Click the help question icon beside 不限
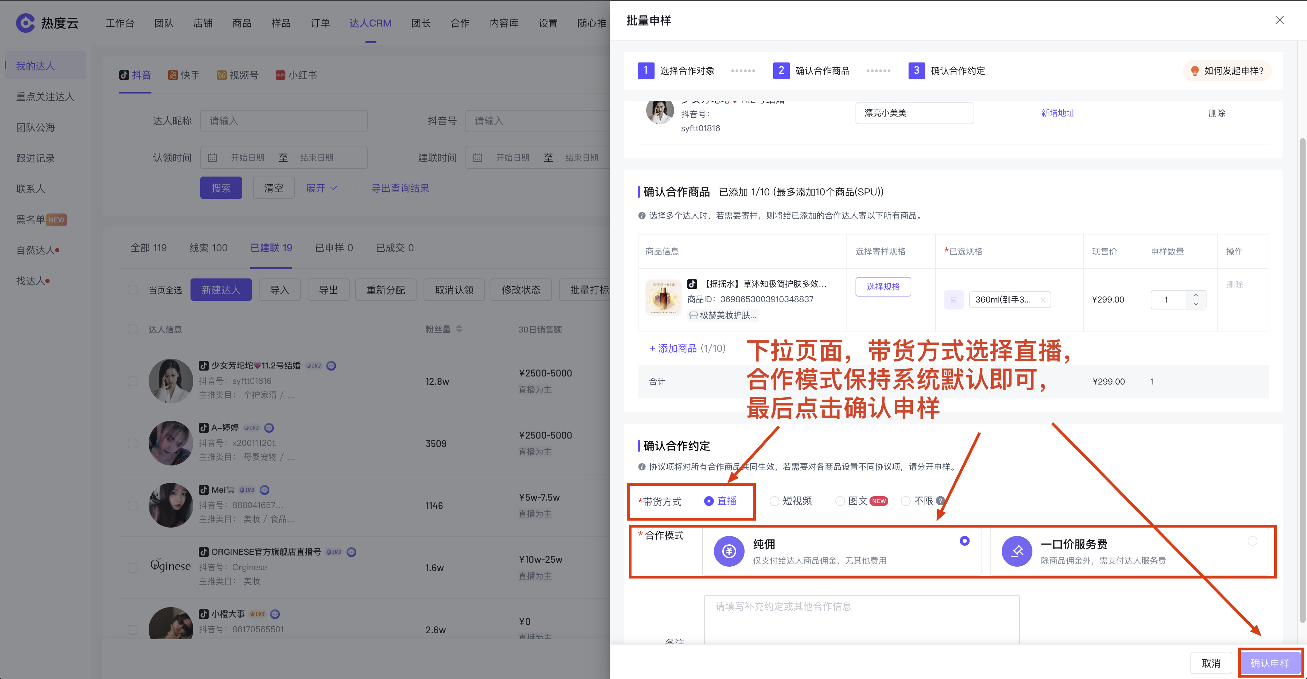 coord(940,501)
